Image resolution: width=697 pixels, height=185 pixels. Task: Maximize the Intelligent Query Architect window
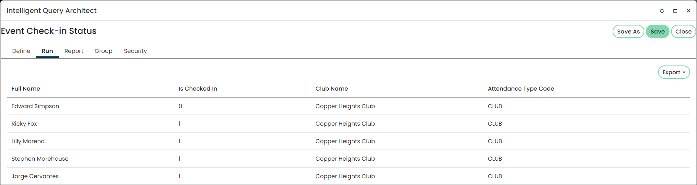[675, 11]
